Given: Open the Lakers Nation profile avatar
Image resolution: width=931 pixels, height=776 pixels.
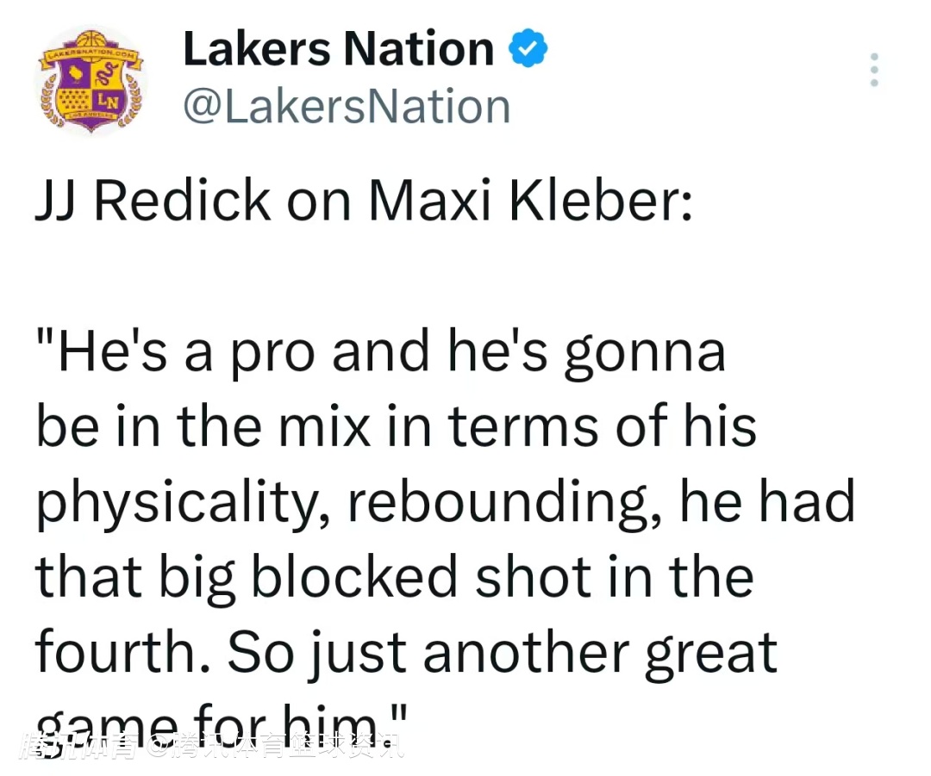Looking at the screenshot, I should 90,82.
